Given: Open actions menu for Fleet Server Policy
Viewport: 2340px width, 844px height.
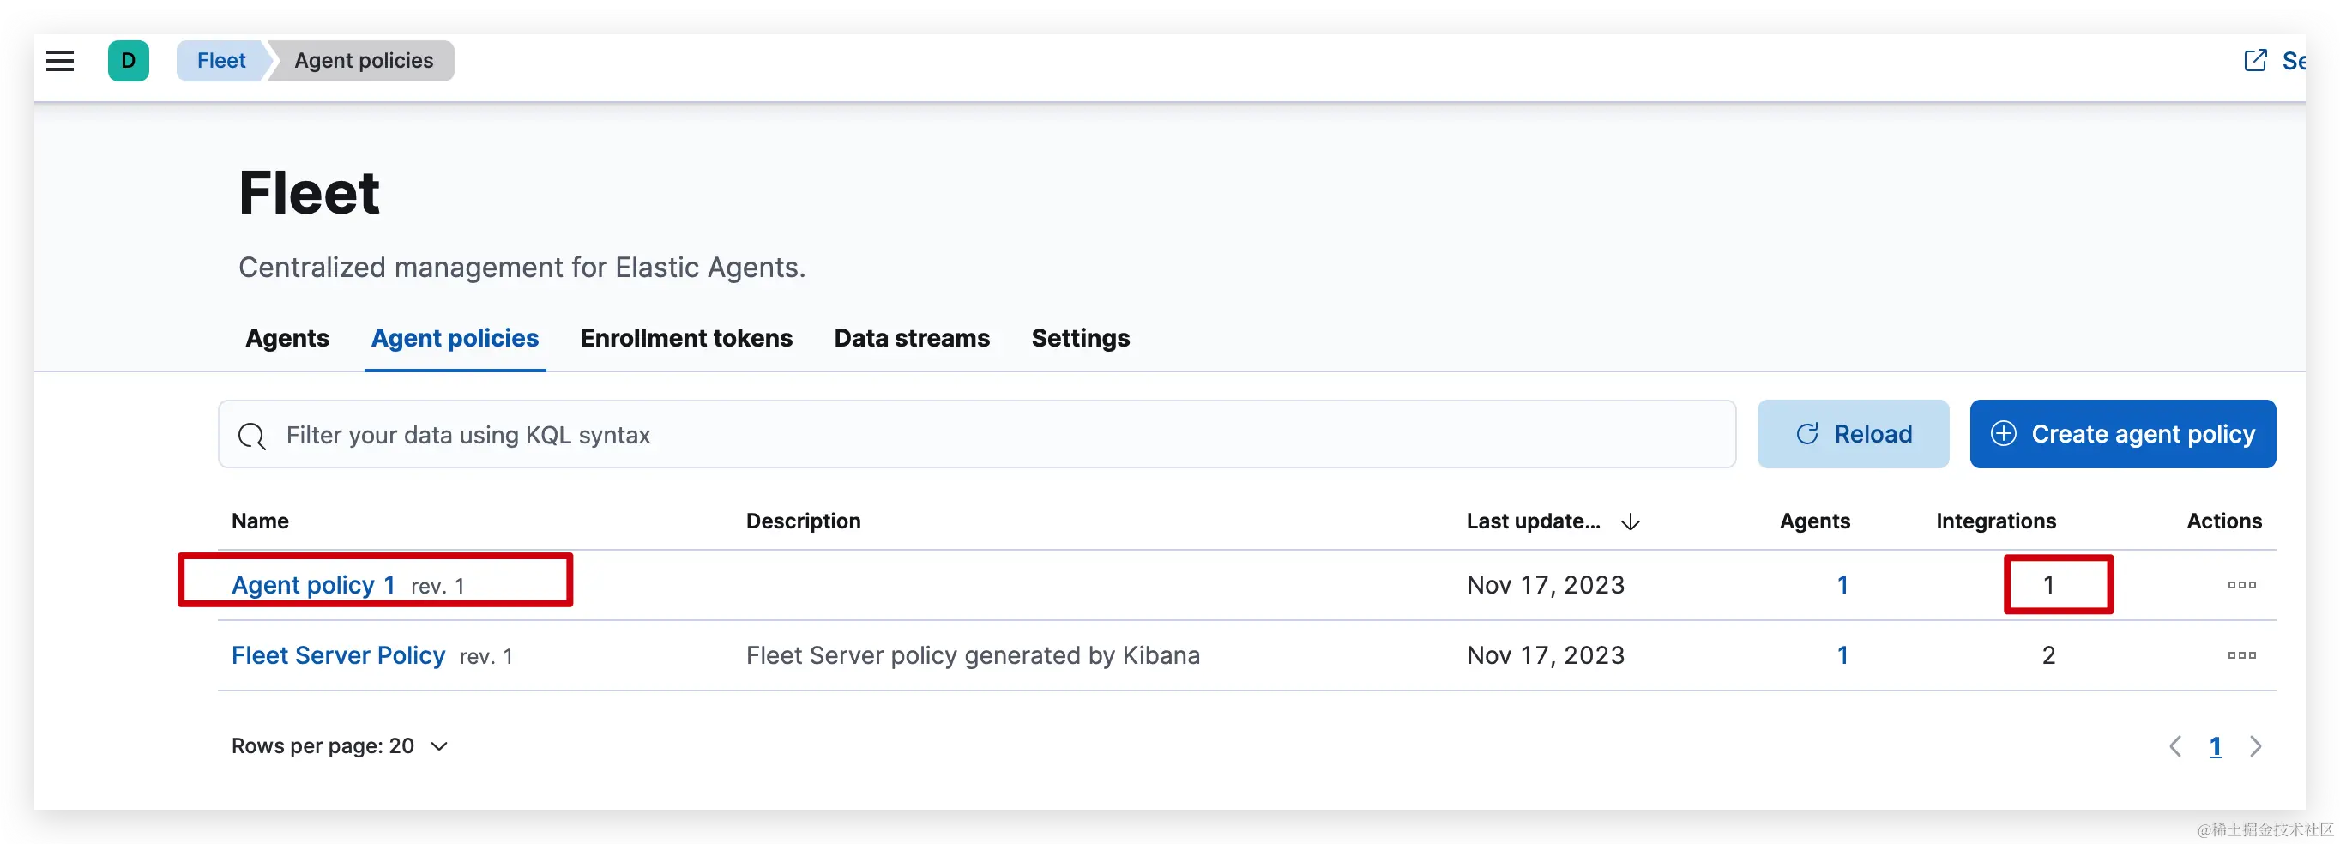Looking at the screenshot, I should pyautogui.click(x=2241, y=655).
